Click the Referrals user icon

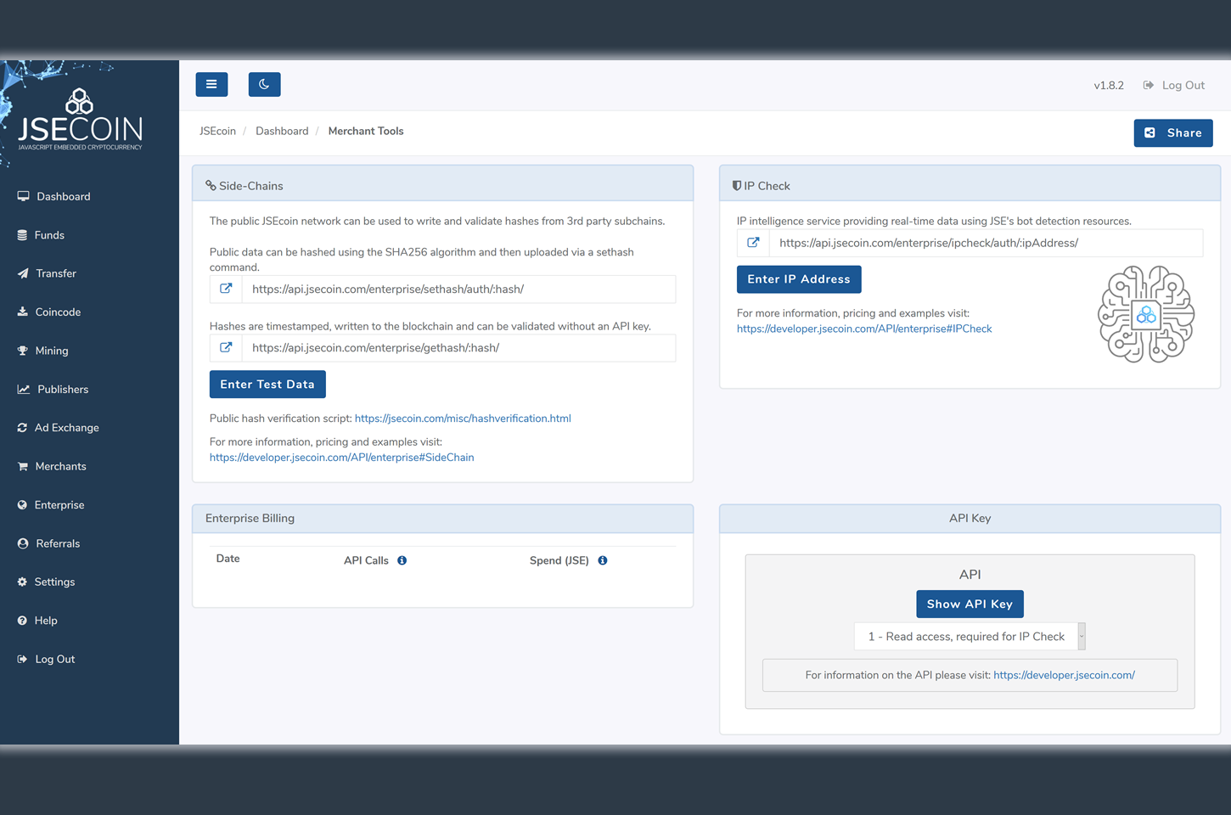point(23,543)
